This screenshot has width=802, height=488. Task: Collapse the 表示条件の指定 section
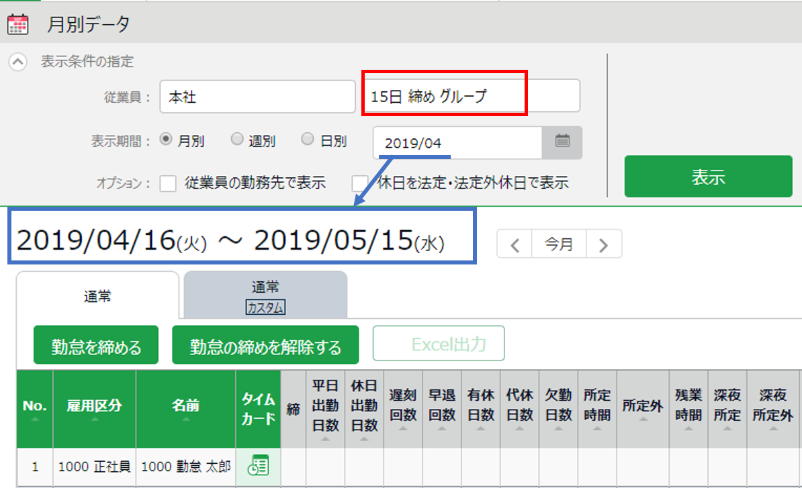[x=18, y=62]
